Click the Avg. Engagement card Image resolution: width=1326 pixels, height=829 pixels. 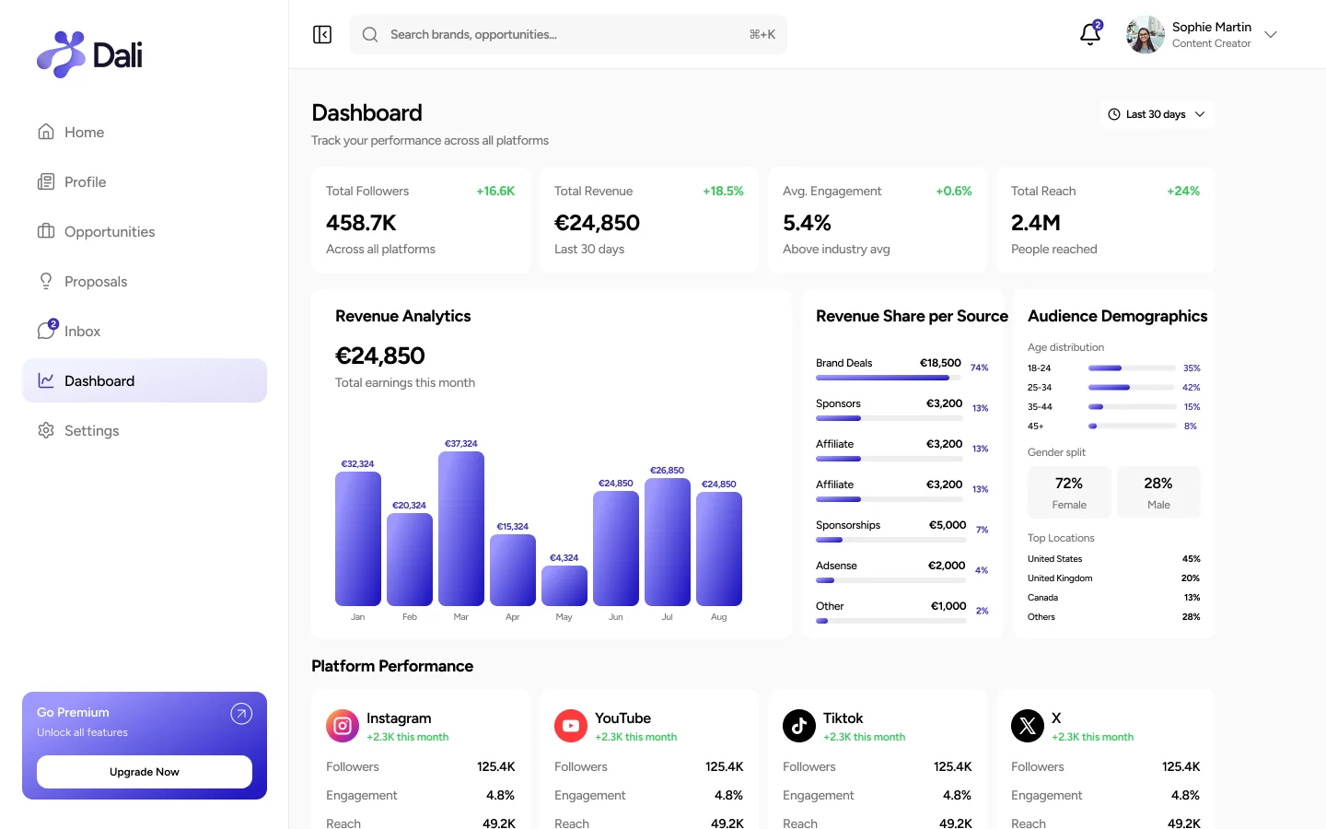point(878,220)
